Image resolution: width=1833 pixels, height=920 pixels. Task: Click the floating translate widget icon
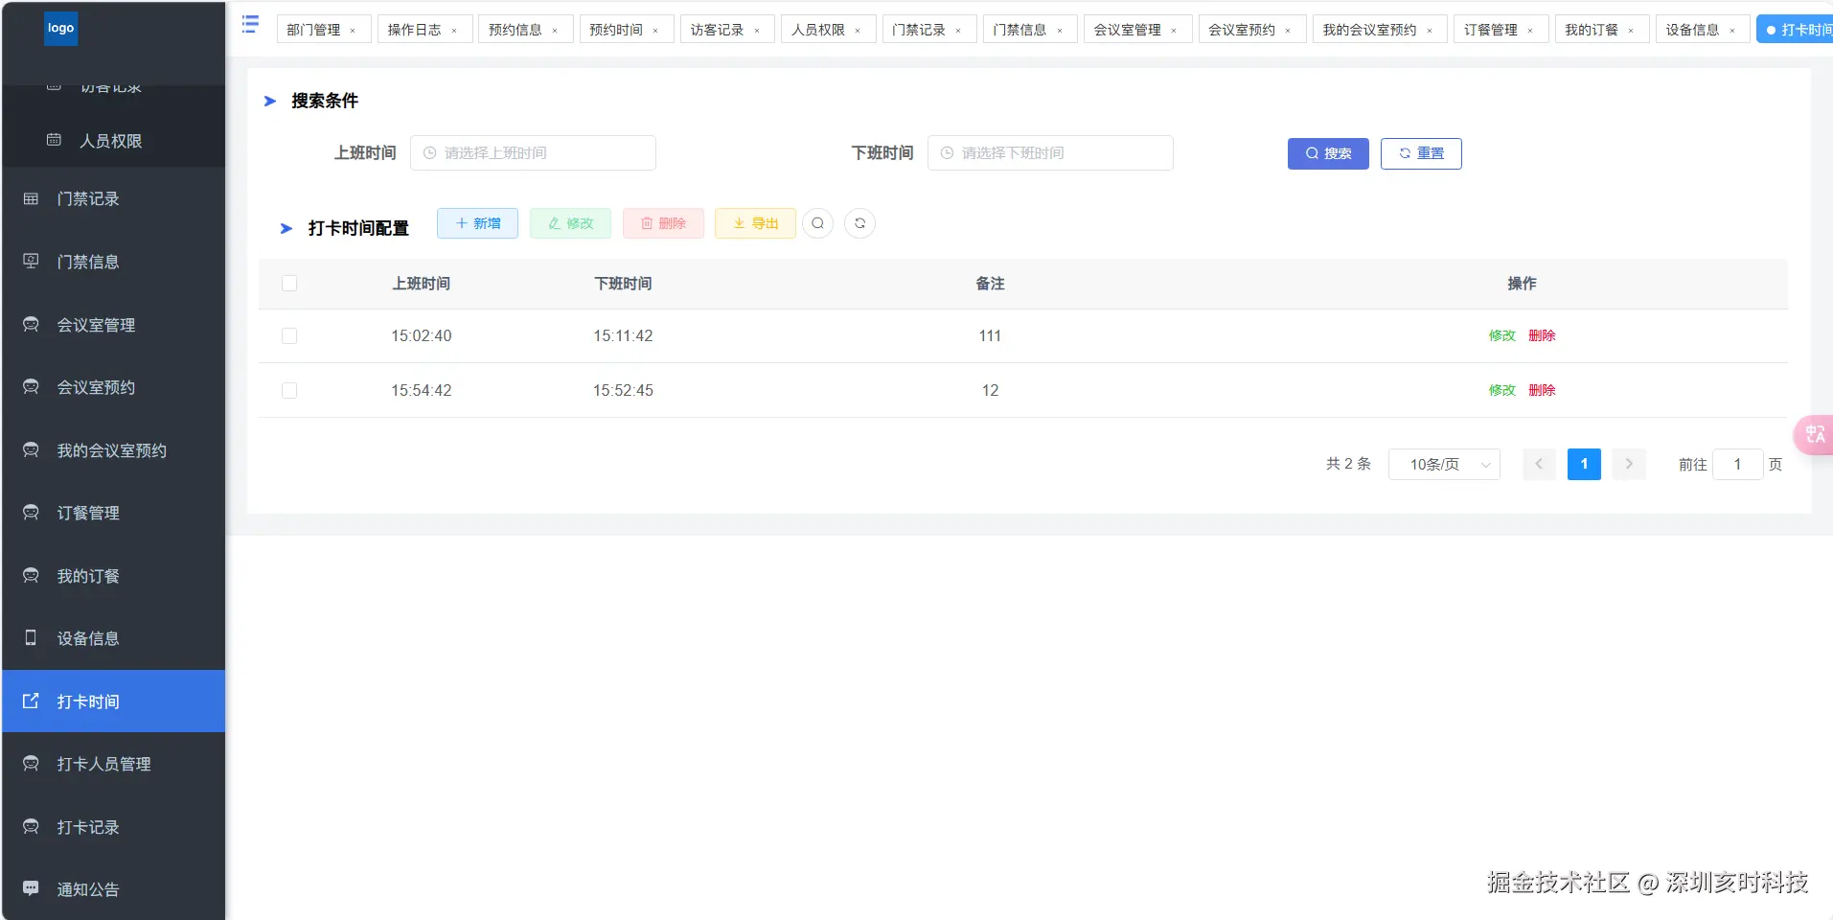[1815, 435]
